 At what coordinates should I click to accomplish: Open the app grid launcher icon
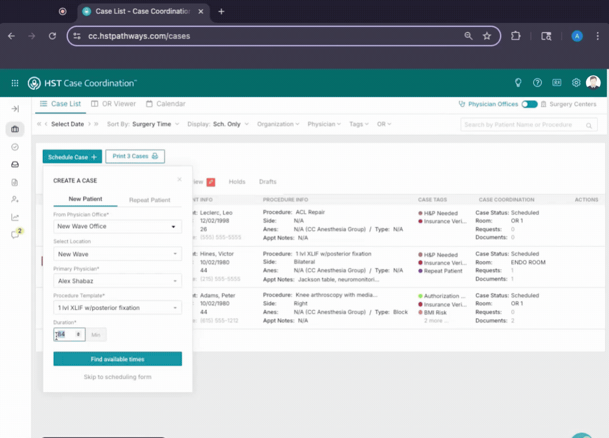pos(15,83)
